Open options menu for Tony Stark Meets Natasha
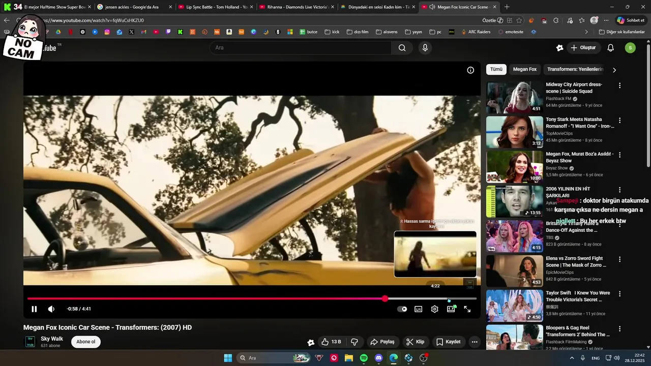The width and height of the screenshot is (651, 366). pyautogui.click(x=619, y=120)
